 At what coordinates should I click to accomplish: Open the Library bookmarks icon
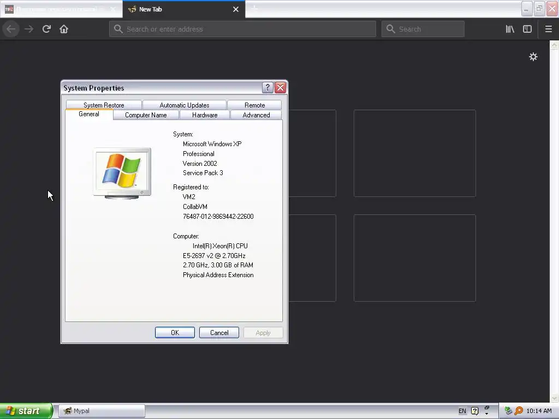tap(510, 29)
